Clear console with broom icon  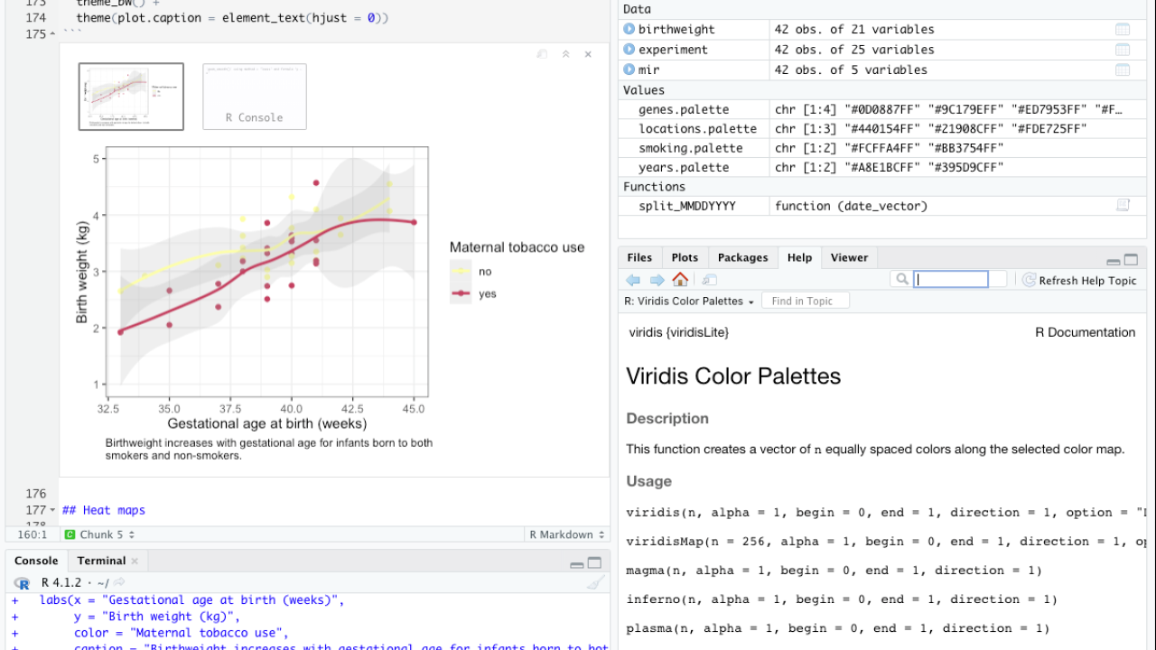595,583
